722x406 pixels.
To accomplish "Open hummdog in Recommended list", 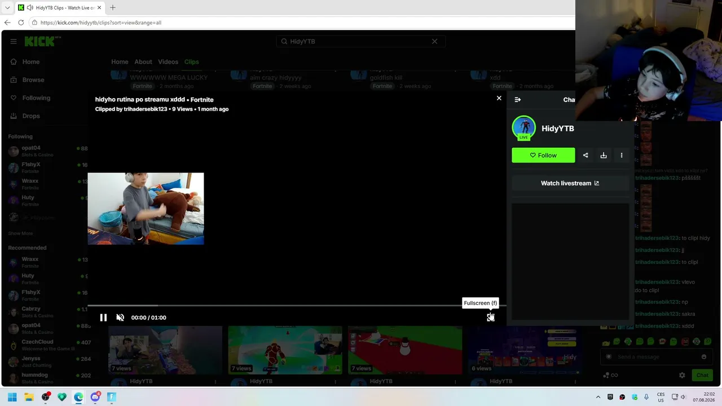I will (x=48, y=378).
